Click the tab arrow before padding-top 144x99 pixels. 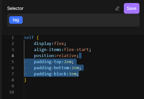coord(25,62)
